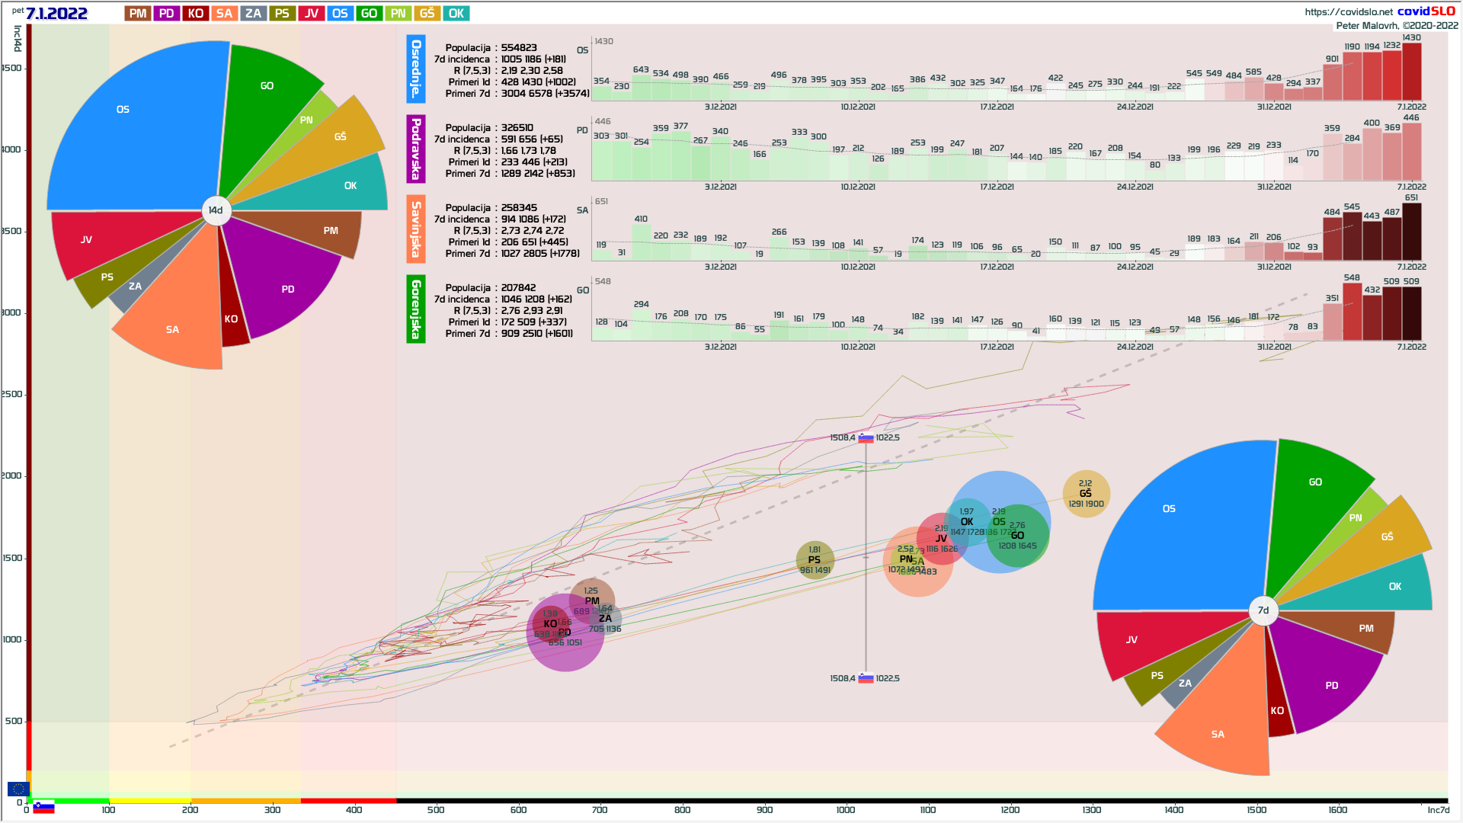Select the PS bubble in scatter plot
The width and height of the screenshot is (1463, 823).
[x=815, y=560]
